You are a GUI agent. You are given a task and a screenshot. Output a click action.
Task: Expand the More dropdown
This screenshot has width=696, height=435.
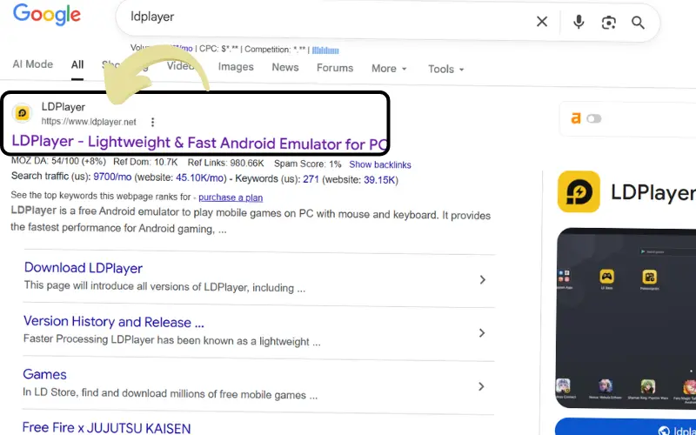pos(389,69)
